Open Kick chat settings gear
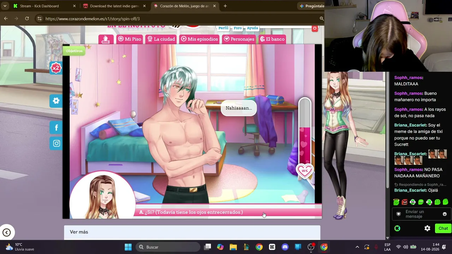The height and width of the screenshot is (254, 452). [427, 228]
